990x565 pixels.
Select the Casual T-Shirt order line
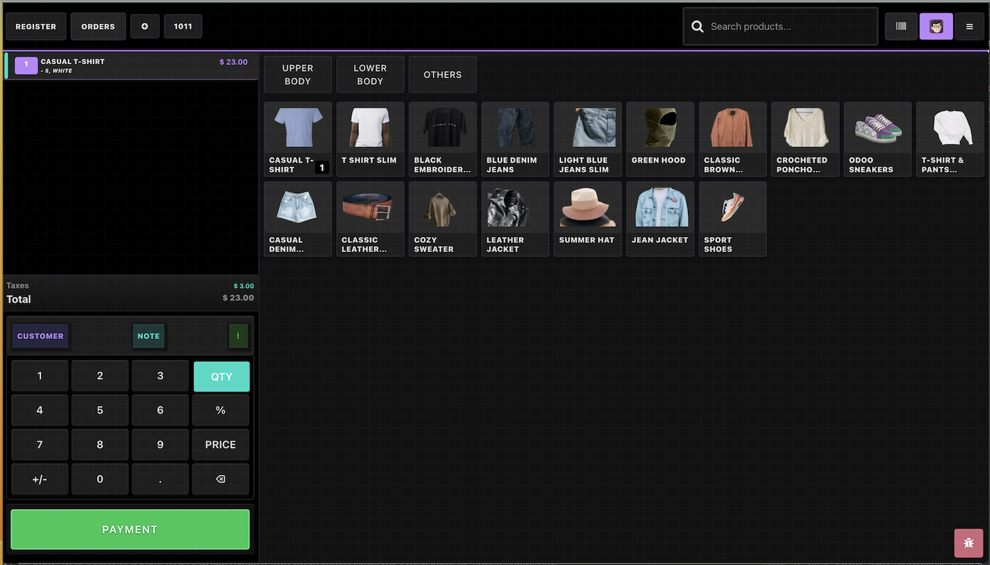[131, 66]
